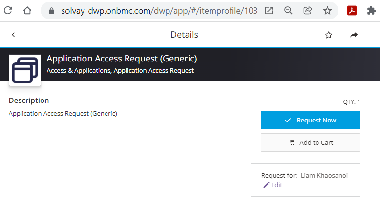
Task: Open page in new window icon
Action: (269, 10)
